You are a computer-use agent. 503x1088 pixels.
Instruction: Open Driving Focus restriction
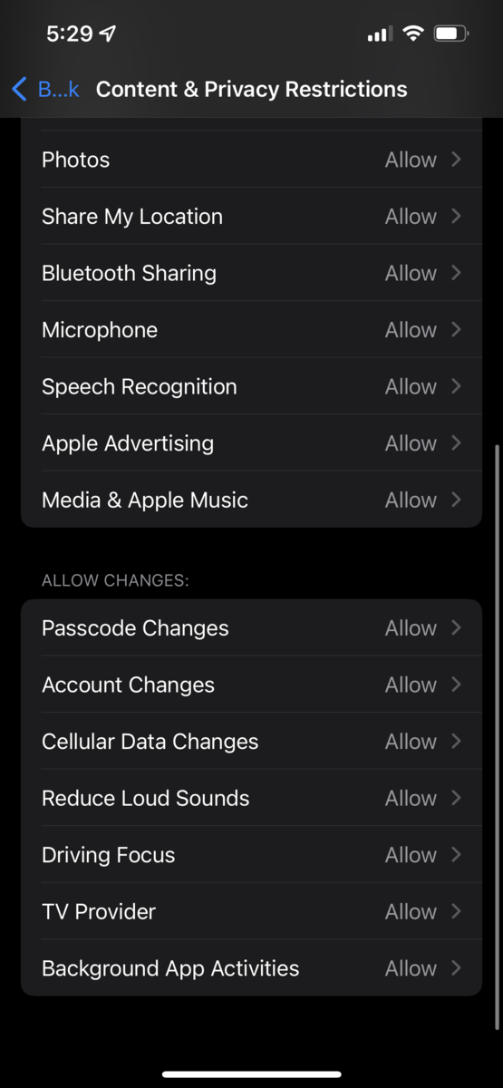coord(251,855)
